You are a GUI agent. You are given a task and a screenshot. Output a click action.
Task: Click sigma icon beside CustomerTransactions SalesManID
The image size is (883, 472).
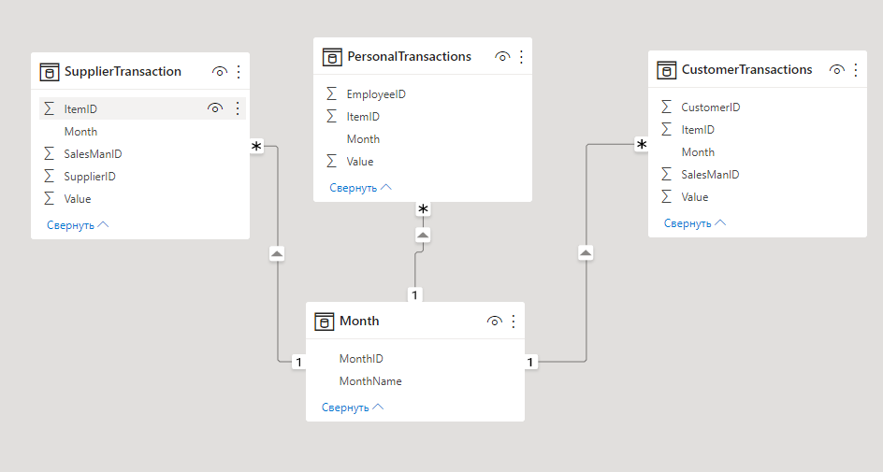click(x=666, y=175)
